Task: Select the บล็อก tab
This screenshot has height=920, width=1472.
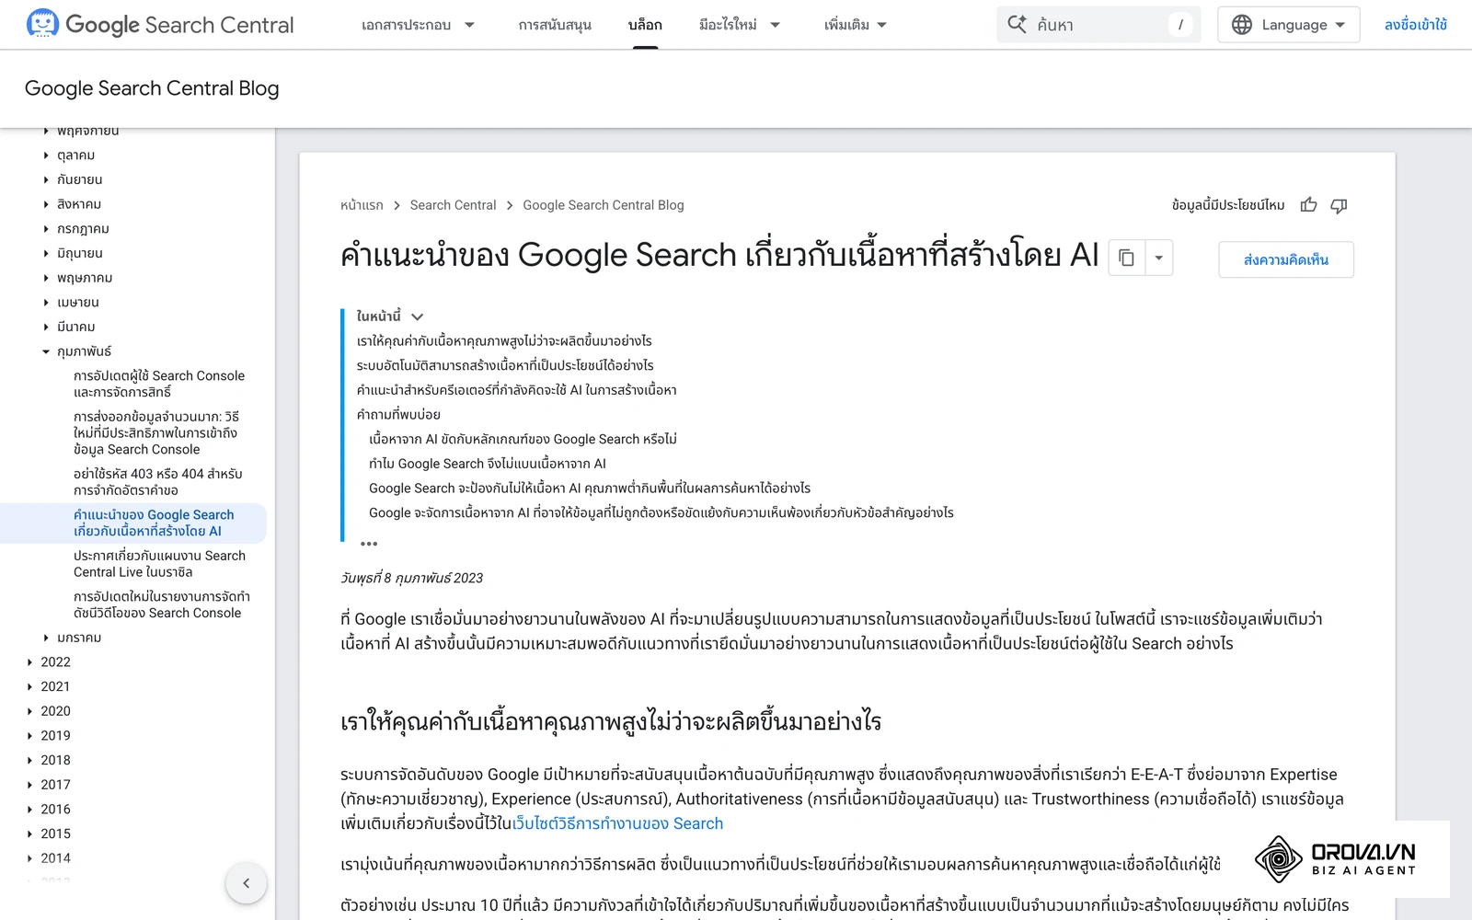Action: 645,25
